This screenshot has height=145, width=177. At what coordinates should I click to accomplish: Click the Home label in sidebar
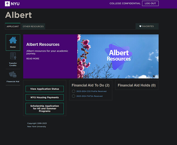click(13, 47)
